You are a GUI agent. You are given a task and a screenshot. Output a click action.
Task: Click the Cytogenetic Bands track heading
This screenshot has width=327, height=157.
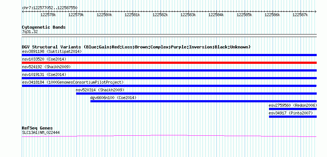click(x=44, y=27)
